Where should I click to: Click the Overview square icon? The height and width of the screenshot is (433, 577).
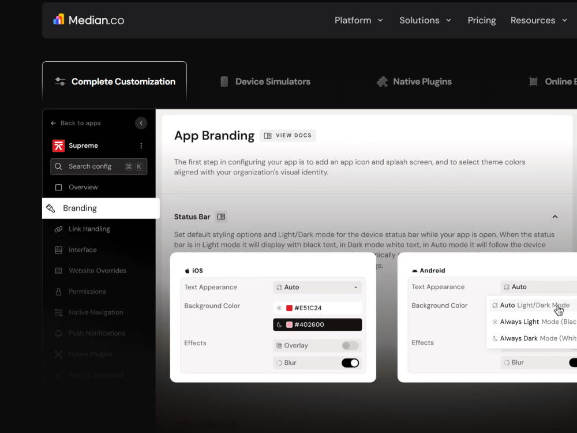point(58,188)
